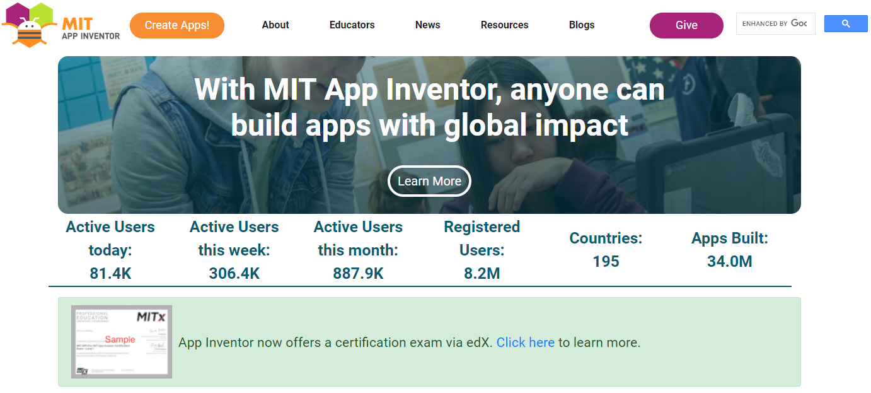Click the Learn More banner button
Image resolution: width=871 pixels, height=393 pixels.
click(429, 181)
